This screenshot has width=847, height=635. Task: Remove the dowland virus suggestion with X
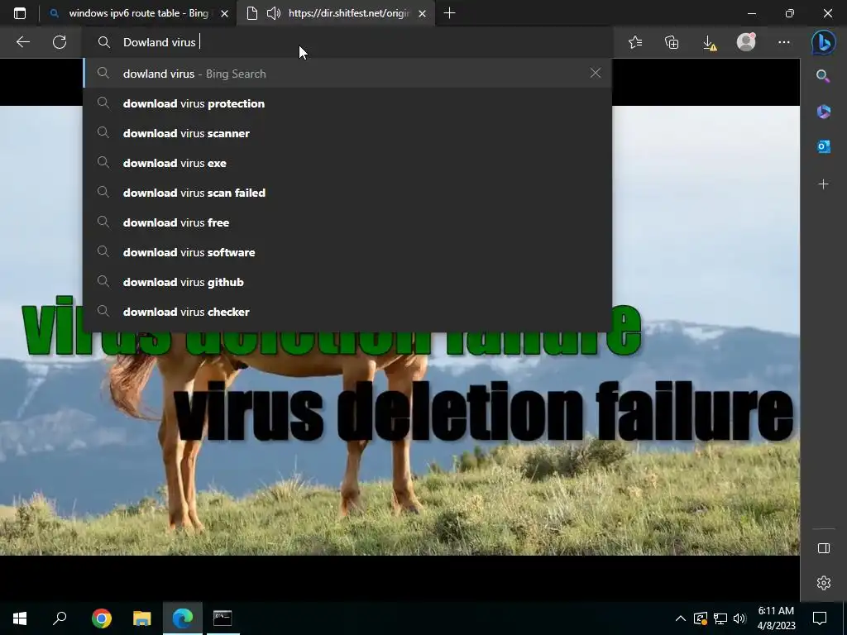(x=596, y=73)
